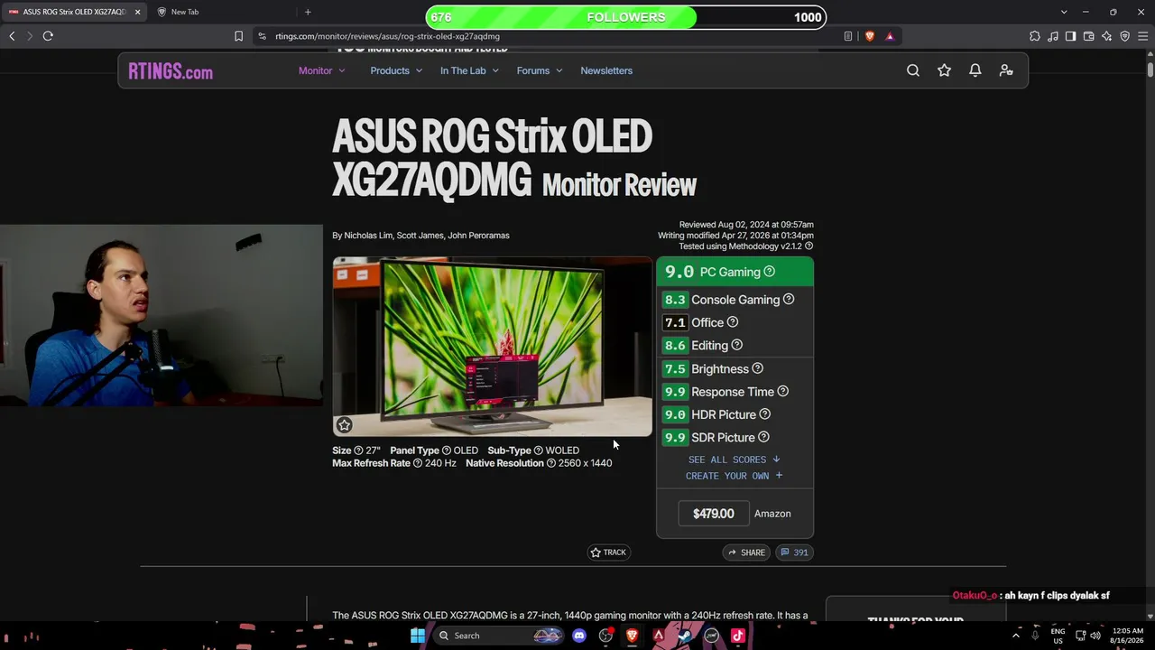The height and width of the screenshot is (650, 1155).
Task: Open Brave Rewards triangle icon
Action: pos(890,36)
